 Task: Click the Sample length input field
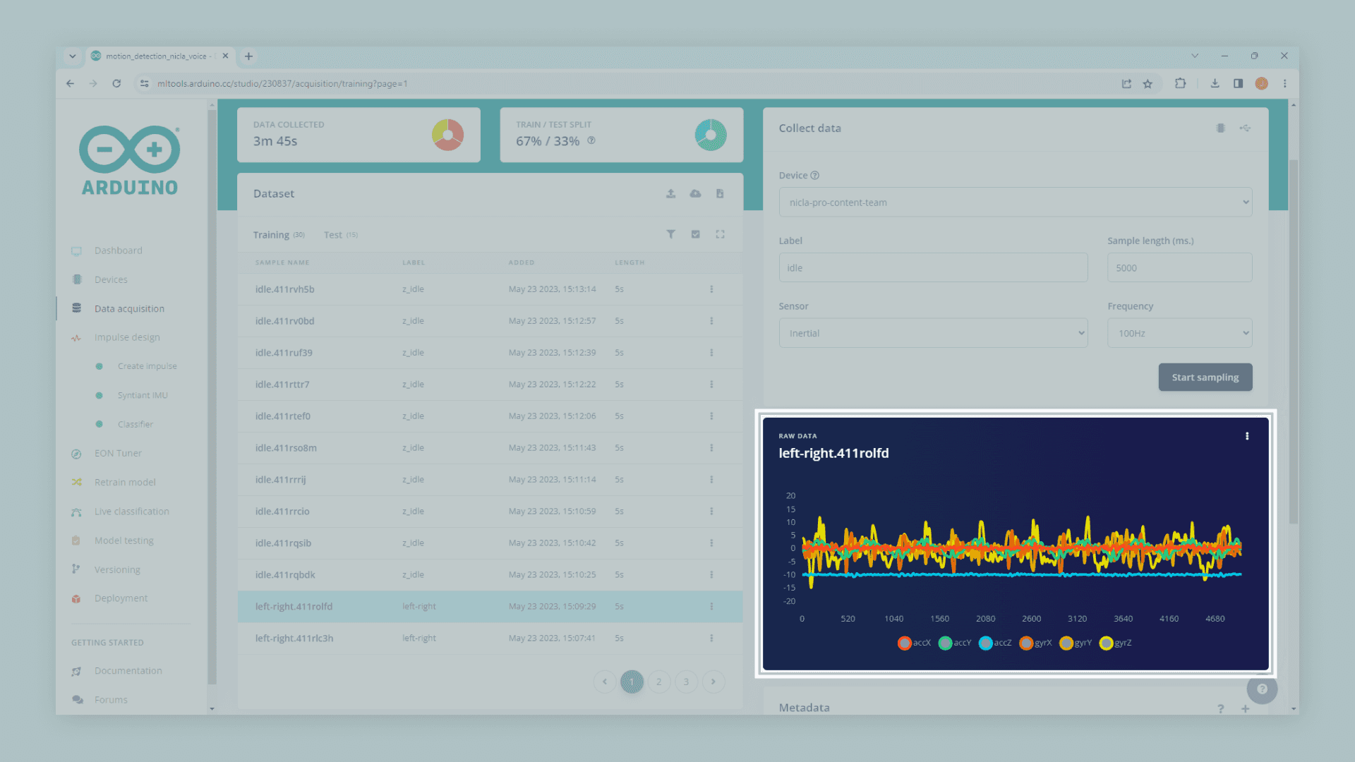tap(1179, 268)
